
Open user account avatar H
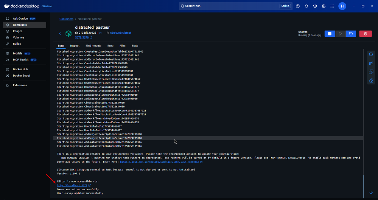click(342, 6)
